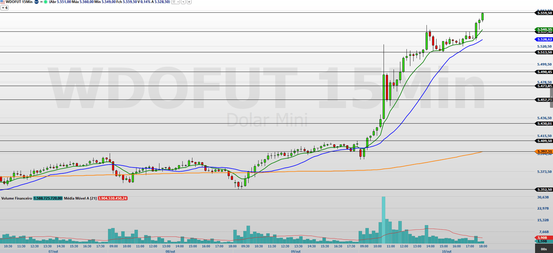Screen dimensions: 553x253
Task: Click the plus button in chart header
Action: 189,2
